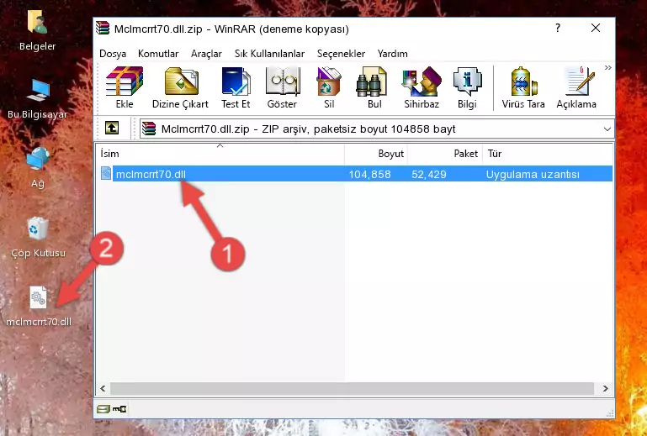
Task: Click the title bar help question mark
Action: click(x=558, y=28)
